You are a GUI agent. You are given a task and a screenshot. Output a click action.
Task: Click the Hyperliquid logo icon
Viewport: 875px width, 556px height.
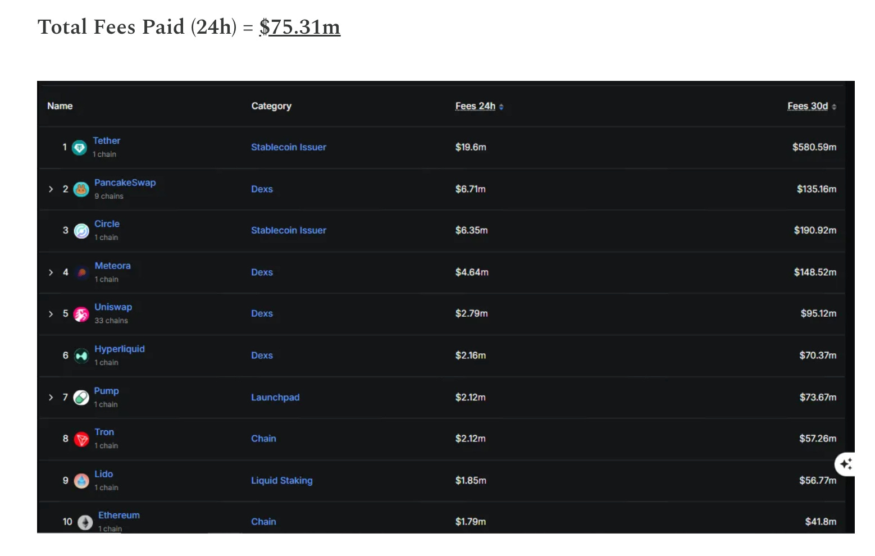pos(81,356)
